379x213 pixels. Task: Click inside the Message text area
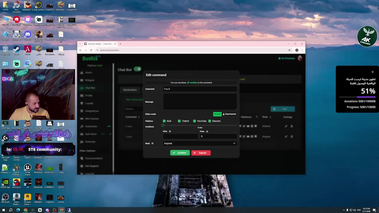pyautogui.click(x=200, y=102)
